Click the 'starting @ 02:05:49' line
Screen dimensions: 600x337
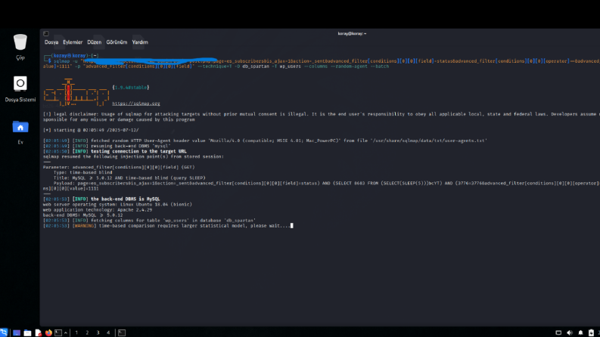click(x=91, y=130)
